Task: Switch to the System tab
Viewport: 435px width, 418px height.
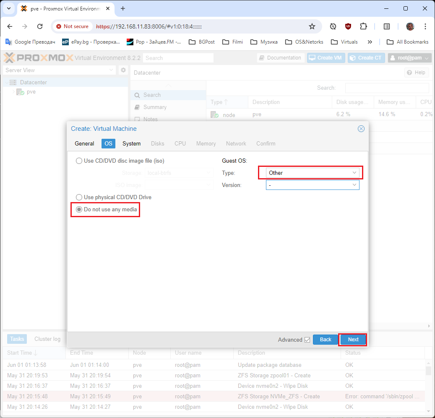Action: [x=131, y=143]
